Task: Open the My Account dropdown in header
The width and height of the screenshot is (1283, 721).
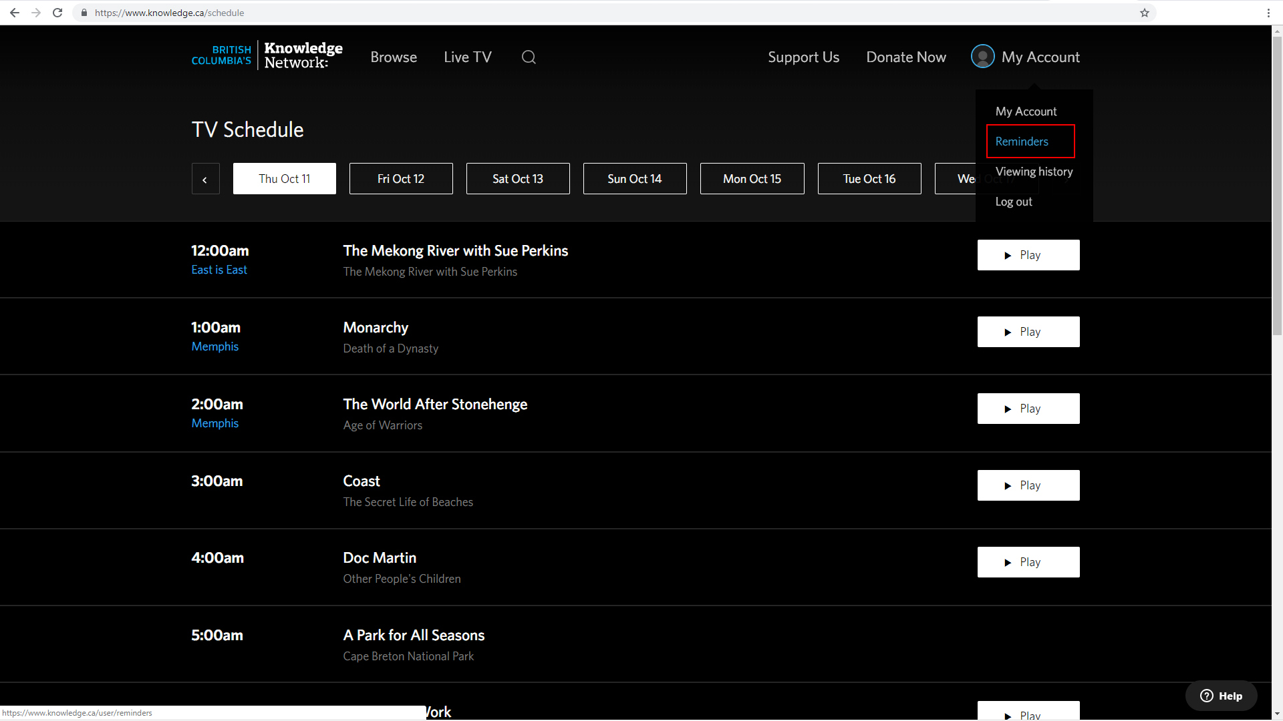Action: click(1040, 57)
